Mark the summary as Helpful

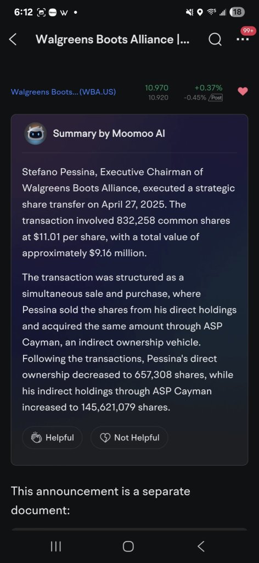tap(52, 438)
